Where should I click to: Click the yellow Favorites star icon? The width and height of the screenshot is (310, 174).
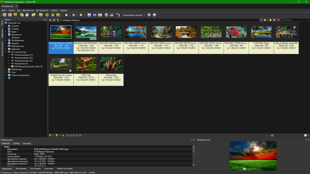(x=265, y=20)
